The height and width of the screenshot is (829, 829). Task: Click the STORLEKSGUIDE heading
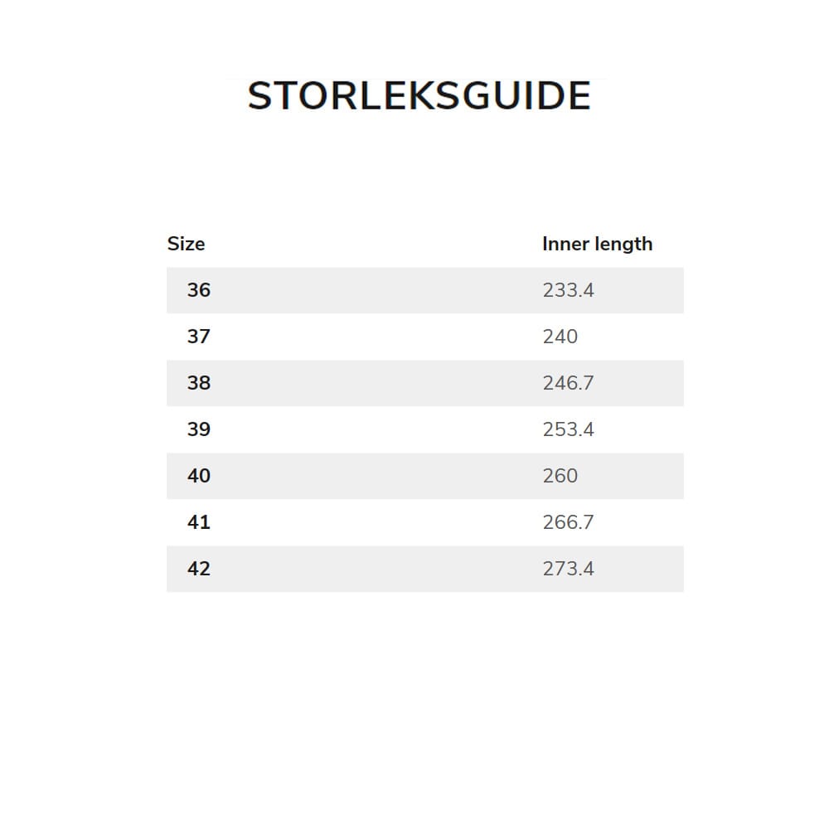click(x=419, y=96)
